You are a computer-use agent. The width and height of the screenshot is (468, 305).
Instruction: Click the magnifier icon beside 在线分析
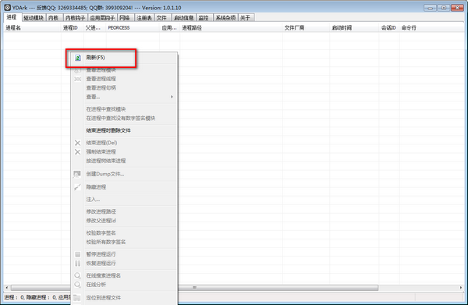[77, 285]
